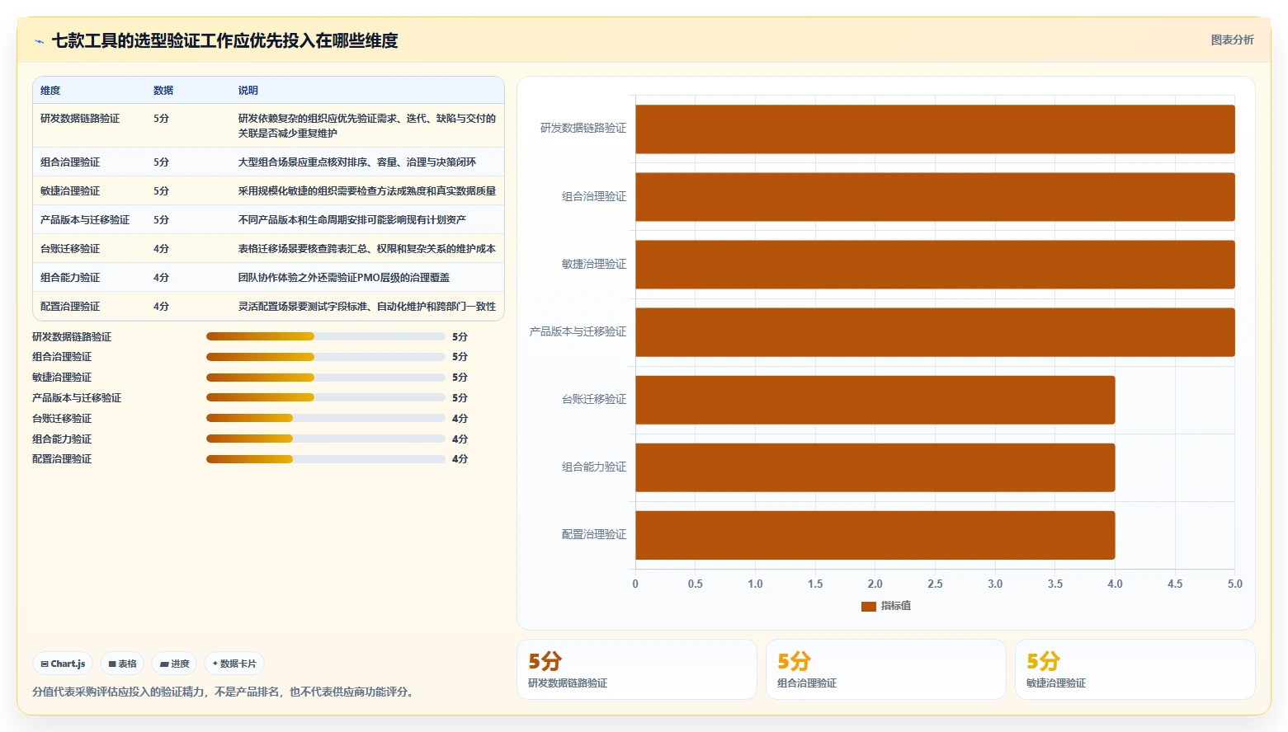Viewport: 1288px width, 732px height.
Task: Select the 敏捷治理验证 table cell
Action: point(70,191)
